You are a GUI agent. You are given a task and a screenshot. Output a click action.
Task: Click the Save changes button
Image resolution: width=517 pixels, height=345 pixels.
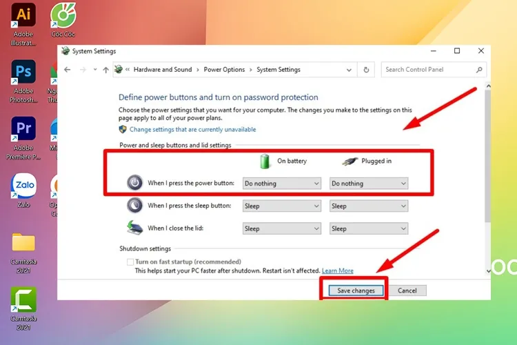click(356, 290)
